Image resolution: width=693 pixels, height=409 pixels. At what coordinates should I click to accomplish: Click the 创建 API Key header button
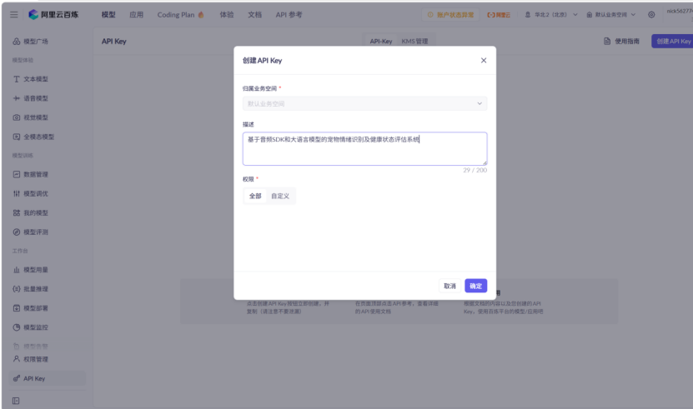click(672, 41)
